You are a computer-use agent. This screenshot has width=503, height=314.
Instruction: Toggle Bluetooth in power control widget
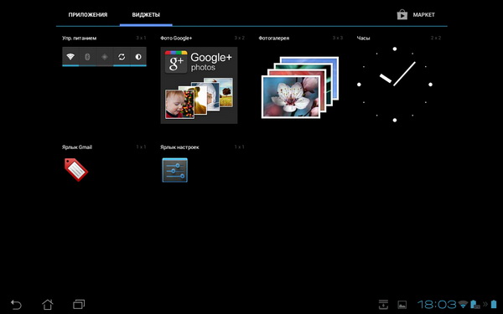pyautogui.click(x=87, y=57)
